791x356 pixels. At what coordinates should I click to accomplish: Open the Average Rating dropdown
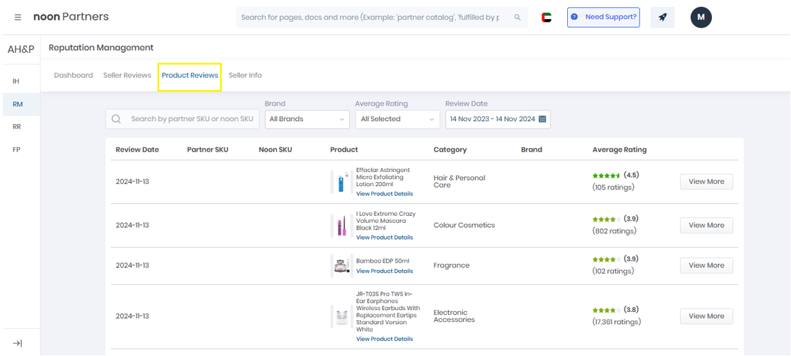[398, 119]
